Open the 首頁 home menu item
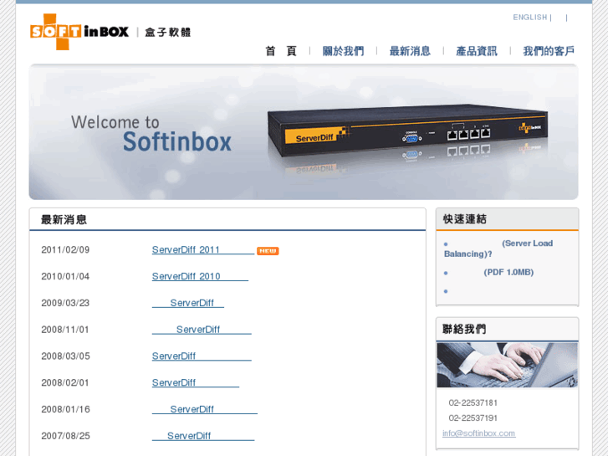The image size is (608, 456). [281, 51]
